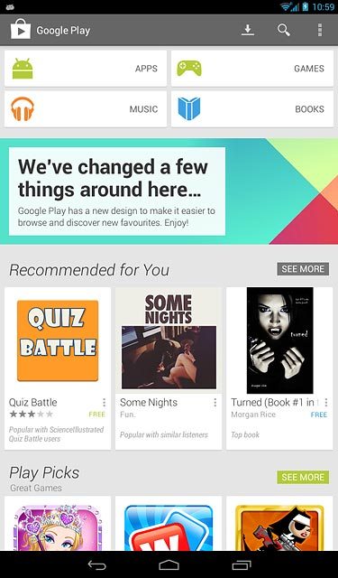Click See More for Recommended for You
The width and height of the screenshot is (338, 578).
coord(303,269)
